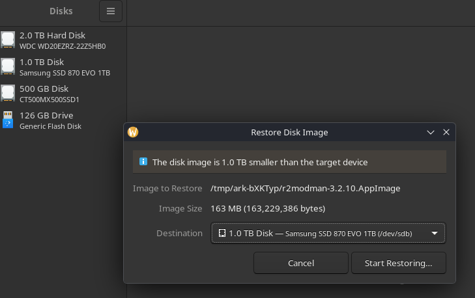Image resolution: width=475 pixels, height=298 pixels.
Task: Click the 500 GB Disk drive icon
Action: [8, 93]
